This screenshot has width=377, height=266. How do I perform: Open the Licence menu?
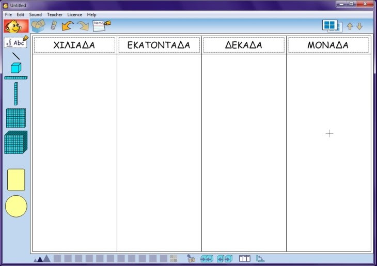tap(74, 14)
